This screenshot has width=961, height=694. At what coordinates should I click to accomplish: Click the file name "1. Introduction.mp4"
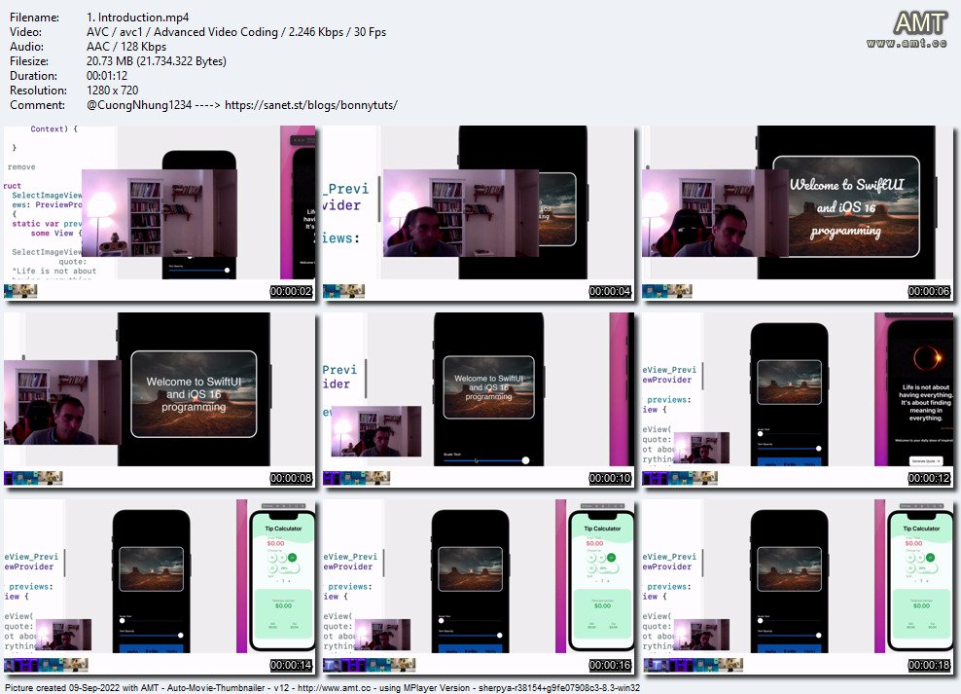pyautogui.click(x=138, y=18)
